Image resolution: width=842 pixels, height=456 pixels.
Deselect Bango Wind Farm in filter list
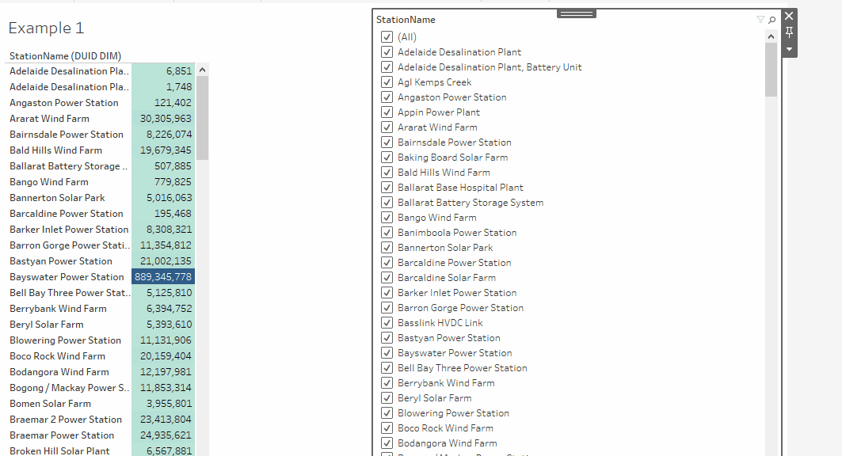click(x=387, y=218)
